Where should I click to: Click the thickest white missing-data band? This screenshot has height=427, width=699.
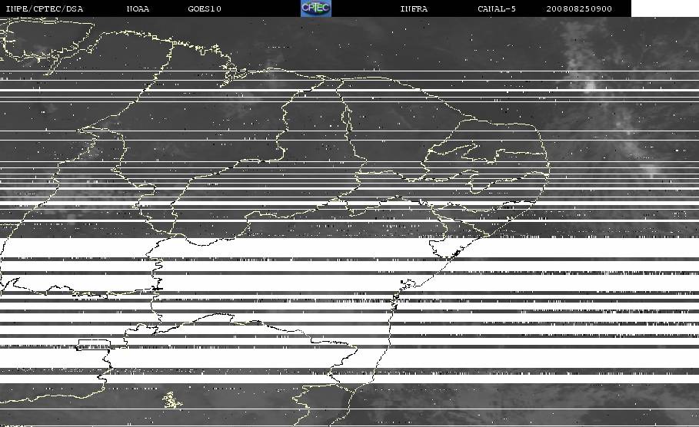(x=349, y=247)
